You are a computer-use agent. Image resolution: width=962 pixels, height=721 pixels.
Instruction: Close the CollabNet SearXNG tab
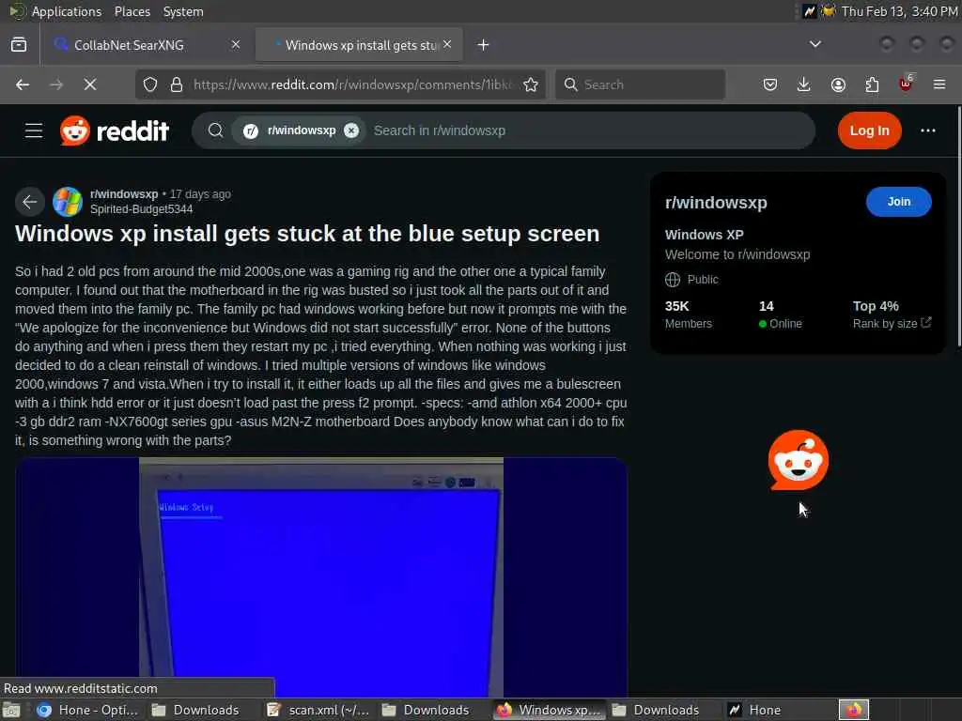pos(236,45)
